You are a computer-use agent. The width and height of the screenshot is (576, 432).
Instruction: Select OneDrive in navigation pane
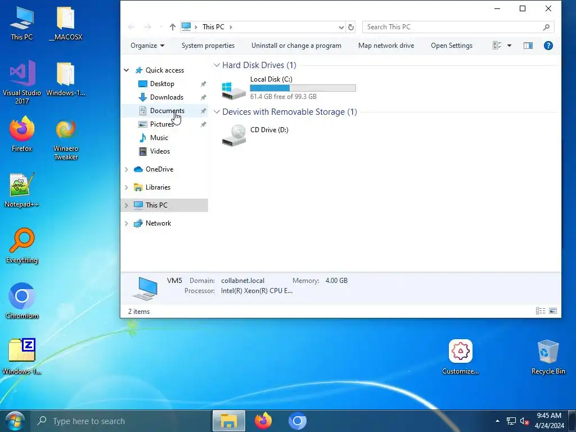point(159,169)
